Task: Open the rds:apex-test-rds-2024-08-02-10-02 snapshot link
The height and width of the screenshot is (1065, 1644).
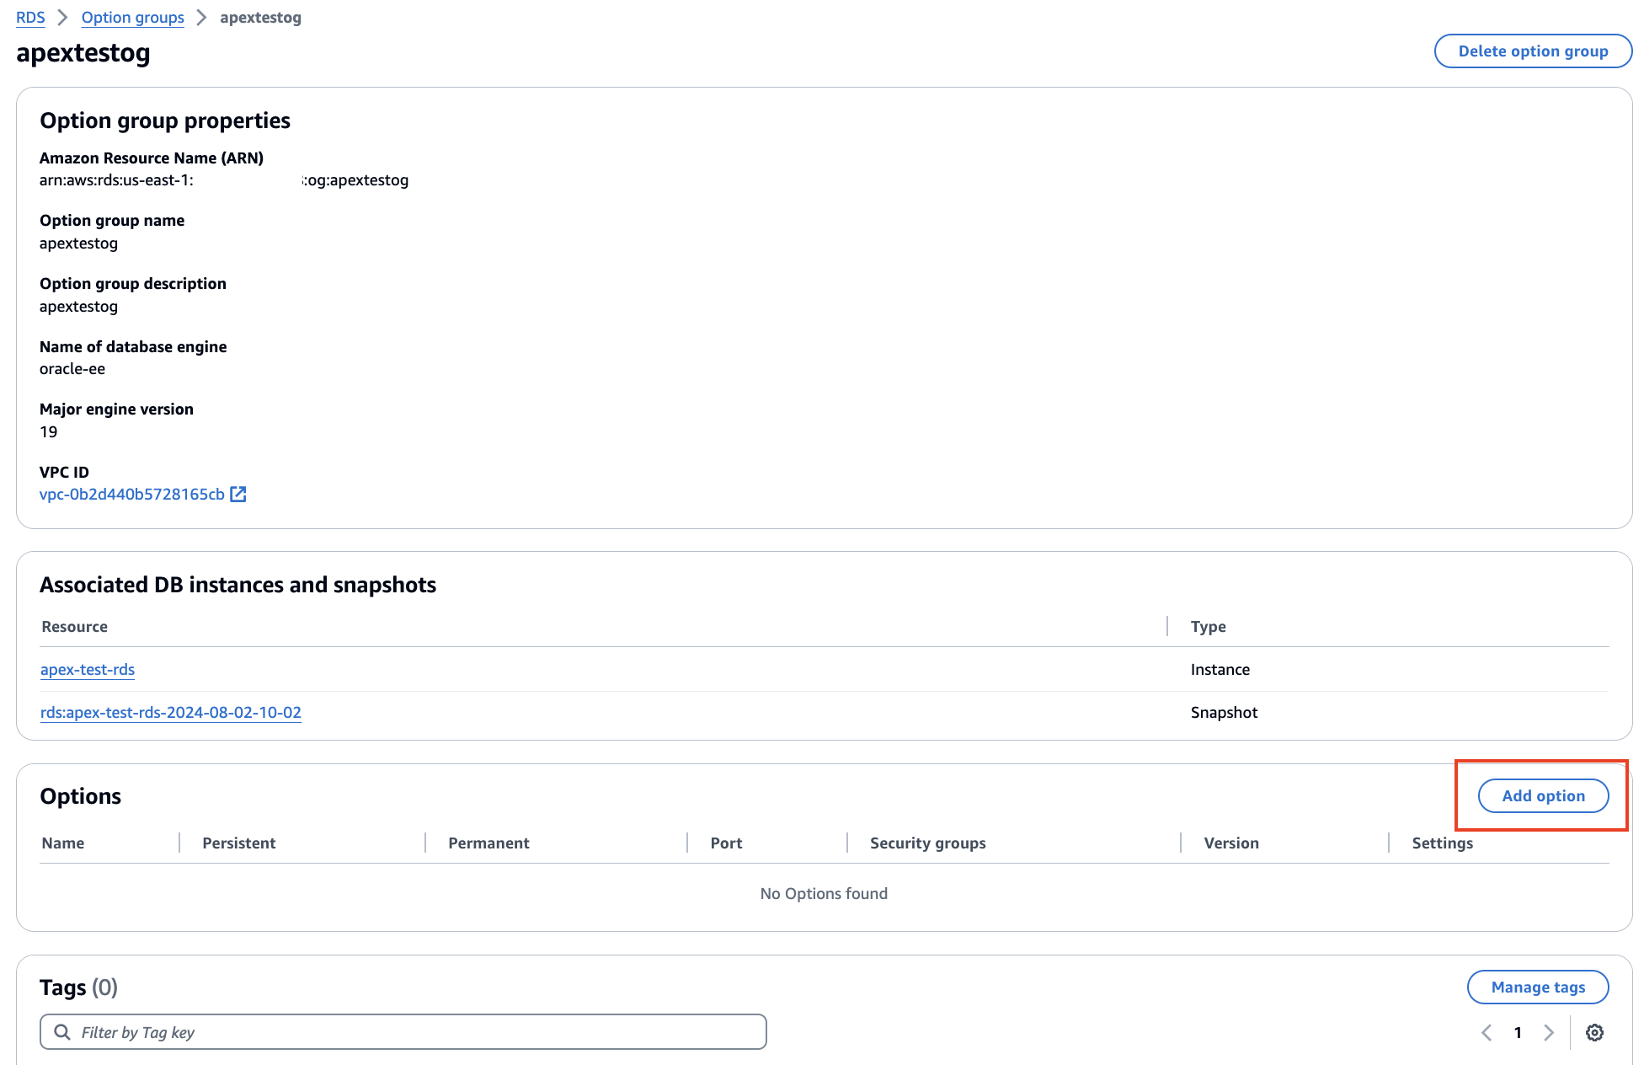Action: point(171,713)
